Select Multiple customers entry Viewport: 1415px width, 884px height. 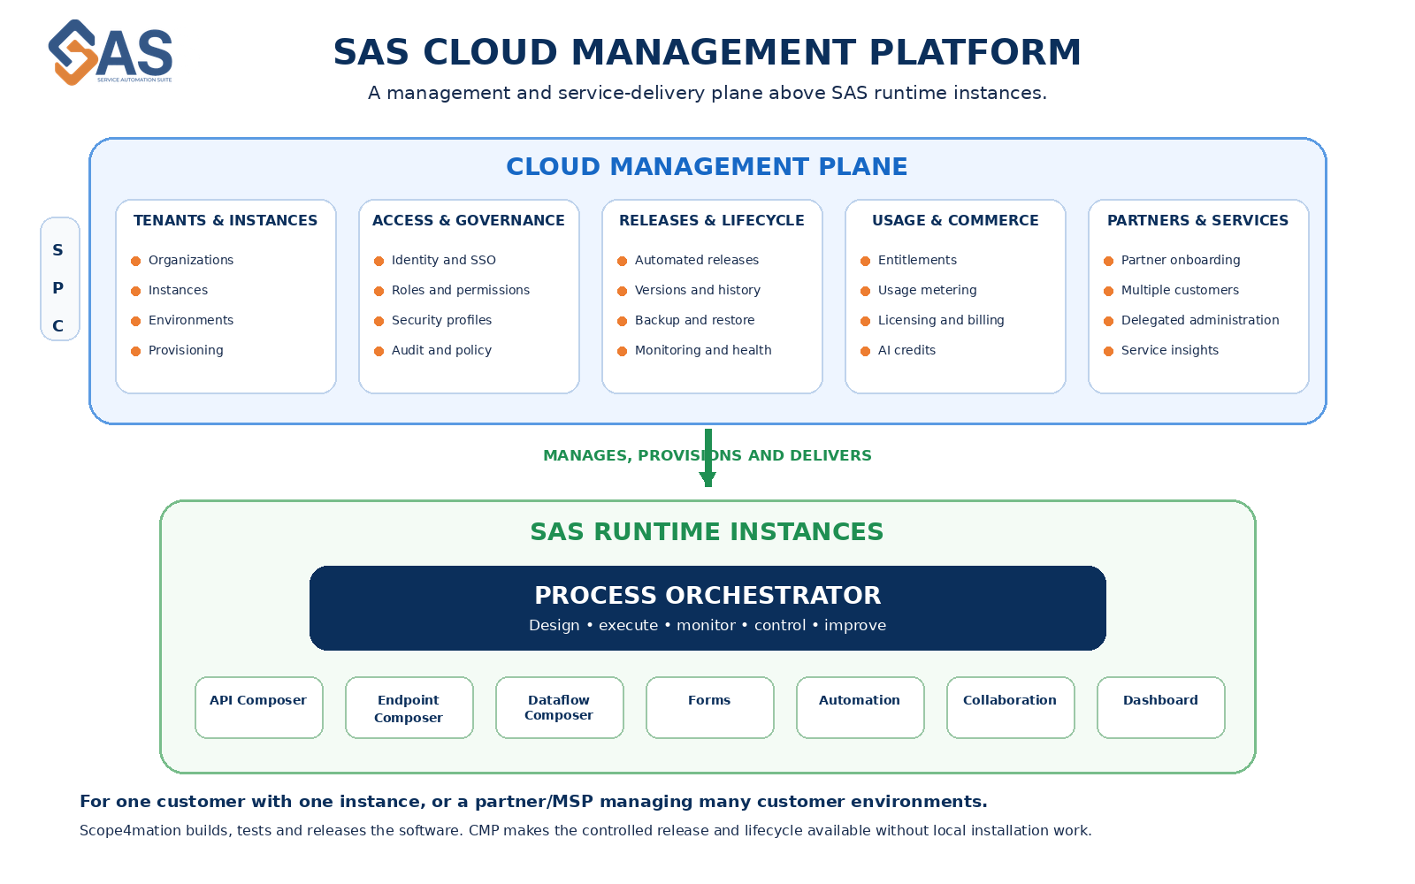[1172, 290]
